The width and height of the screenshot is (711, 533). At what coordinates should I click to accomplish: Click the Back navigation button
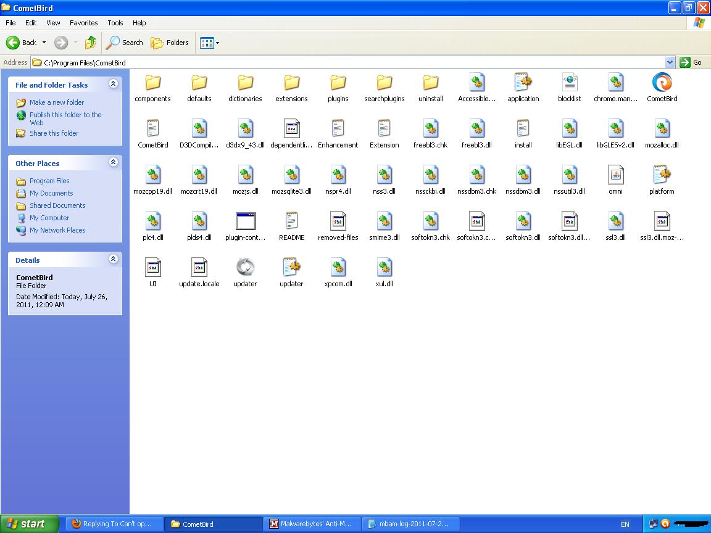pyautogui.click(x=21, y=43)
